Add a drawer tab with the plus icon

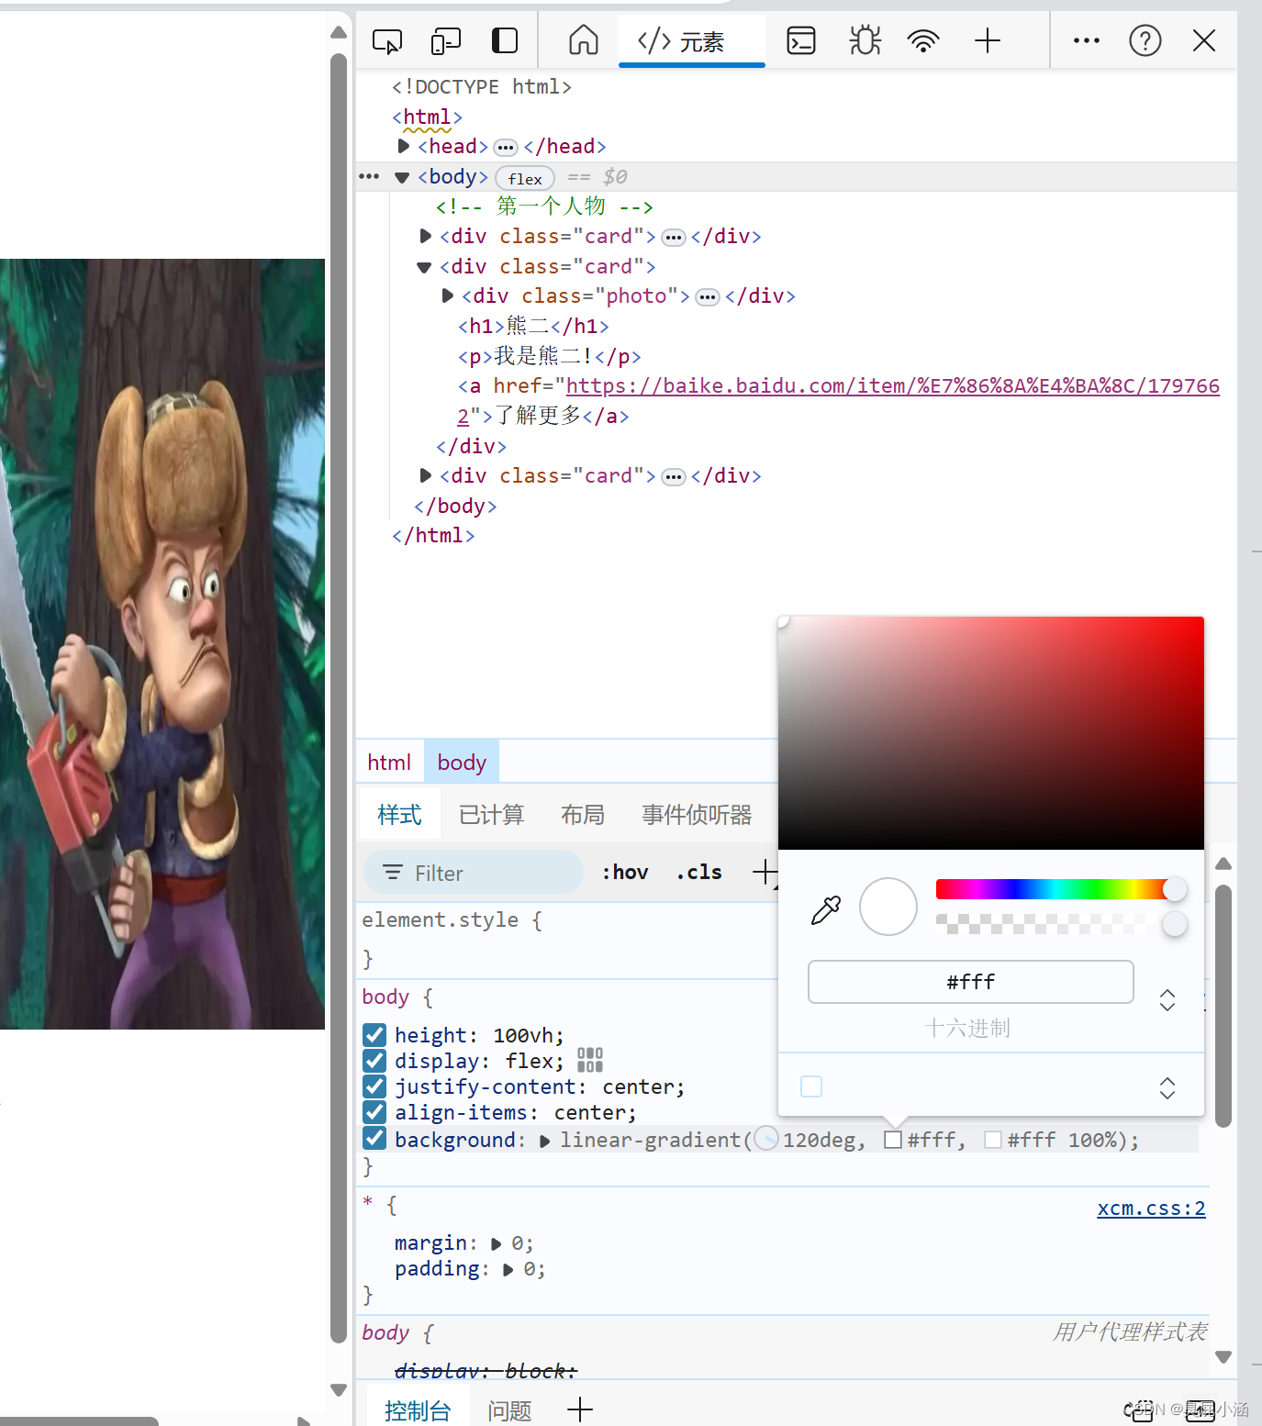click(580, 1409)
